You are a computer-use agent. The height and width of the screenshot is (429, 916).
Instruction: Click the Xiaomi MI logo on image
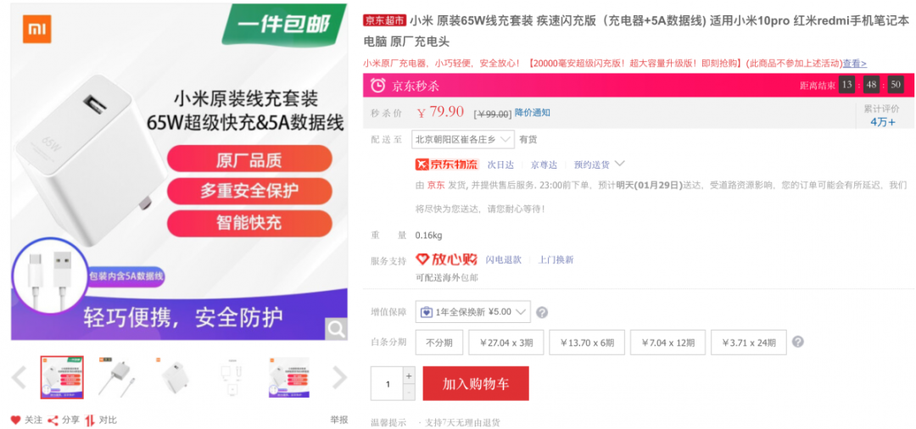(x=36, y=29)
